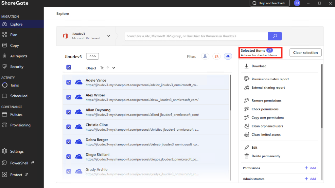Click Debra Berger OneDrive cloud icon

[79, 142]
